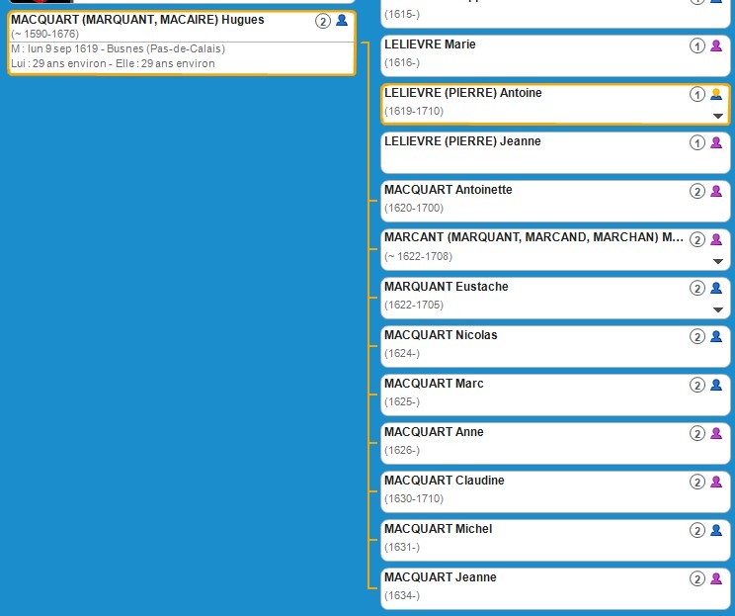Click the blue person icon for Hugues MACQUART

342,21
